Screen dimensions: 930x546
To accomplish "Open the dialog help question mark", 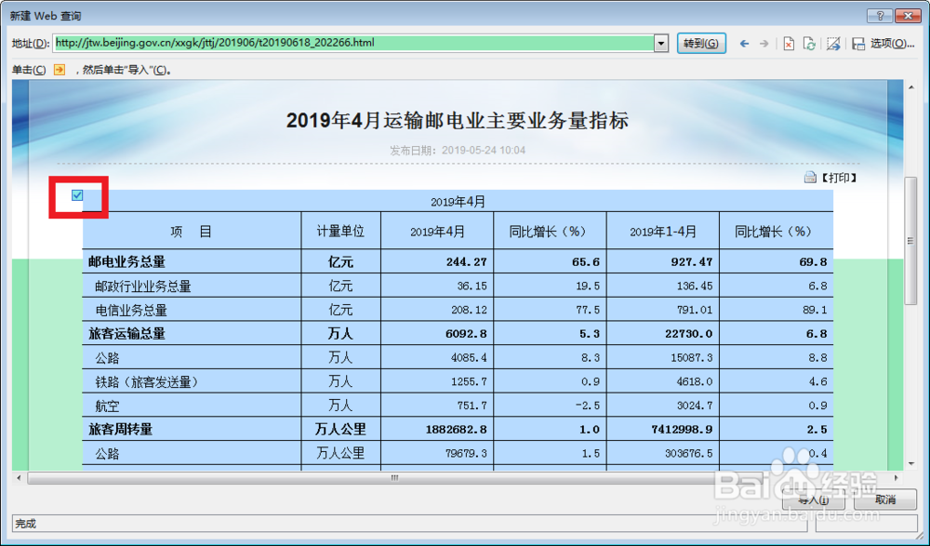I will point(880,16).
